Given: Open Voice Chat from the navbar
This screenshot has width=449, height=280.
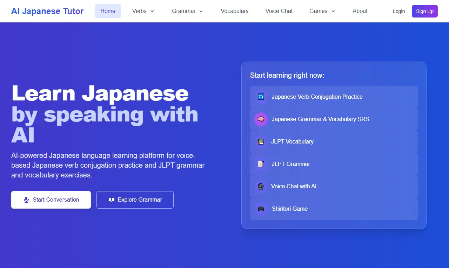Looking at the screenshot, I should click(x=279, y=11).
